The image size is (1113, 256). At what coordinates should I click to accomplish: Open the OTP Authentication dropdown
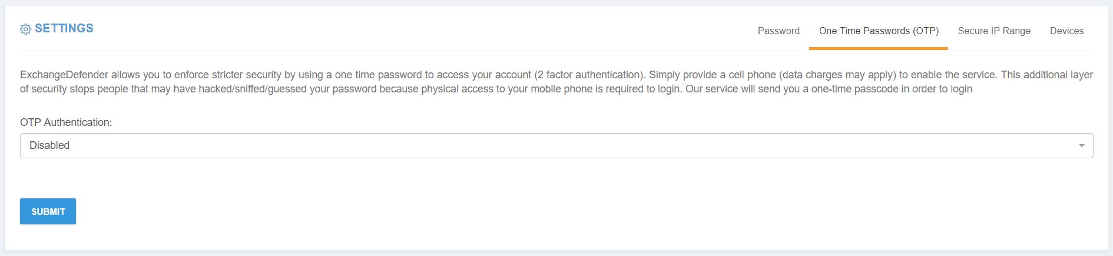[x=556, y=145]
